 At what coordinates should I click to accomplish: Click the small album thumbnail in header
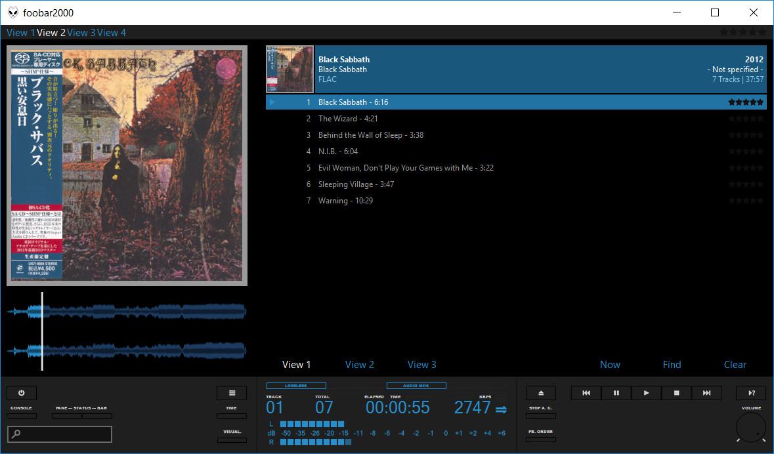point(290,69)
